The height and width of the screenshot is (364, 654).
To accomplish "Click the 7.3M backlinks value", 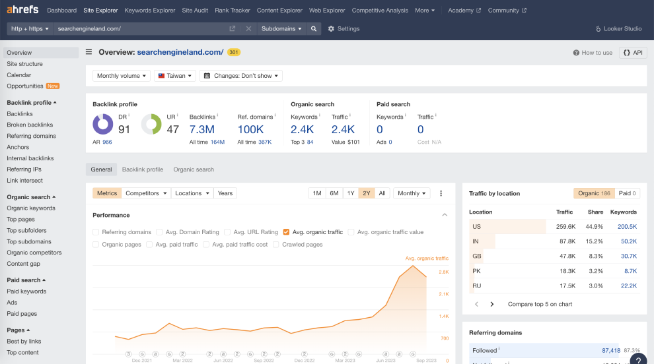I will (x=202, y=129).
